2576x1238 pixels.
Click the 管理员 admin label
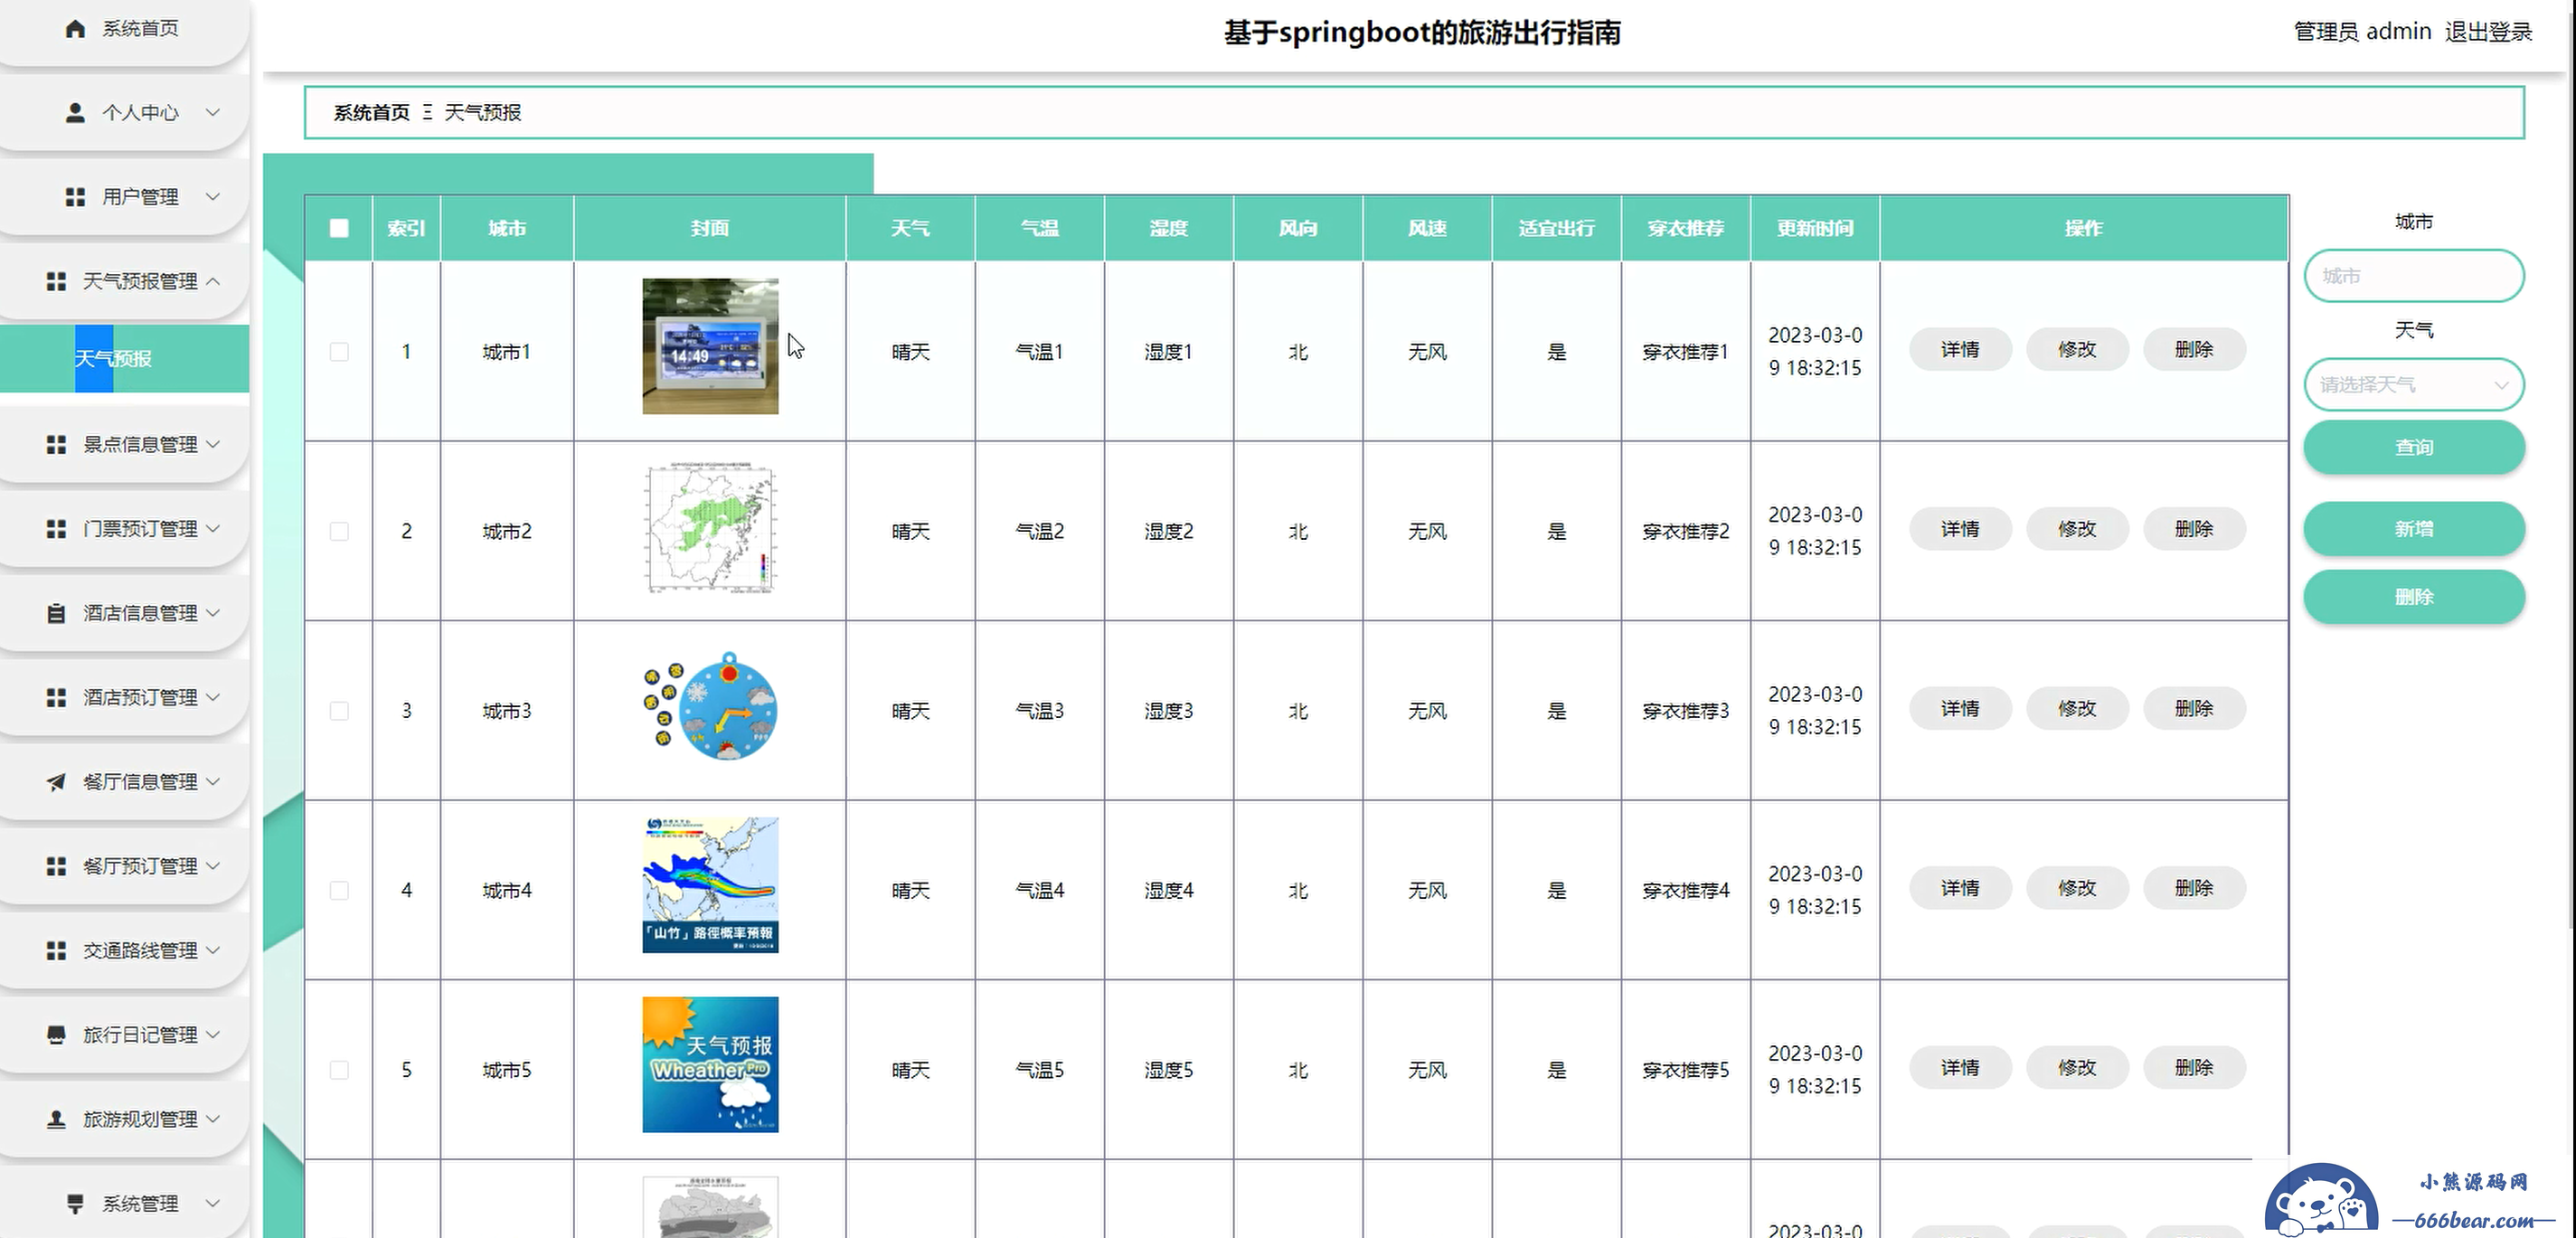coord(2362,32)
